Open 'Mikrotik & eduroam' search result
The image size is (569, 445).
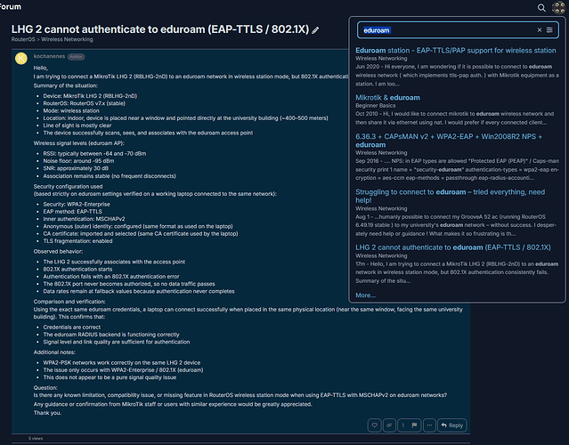click(387, 98)
